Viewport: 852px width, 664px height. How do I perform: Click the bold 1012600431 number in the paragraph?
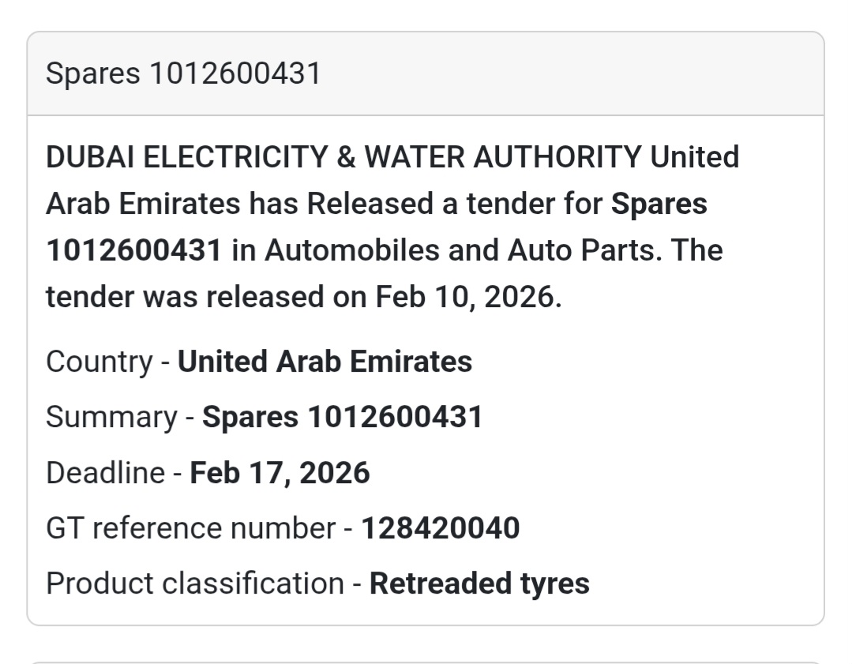133,250
